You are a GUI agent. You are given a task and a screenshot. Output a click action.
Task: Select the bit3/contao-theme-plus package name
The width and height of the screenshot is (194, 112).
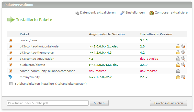click(x=37, y=53)
